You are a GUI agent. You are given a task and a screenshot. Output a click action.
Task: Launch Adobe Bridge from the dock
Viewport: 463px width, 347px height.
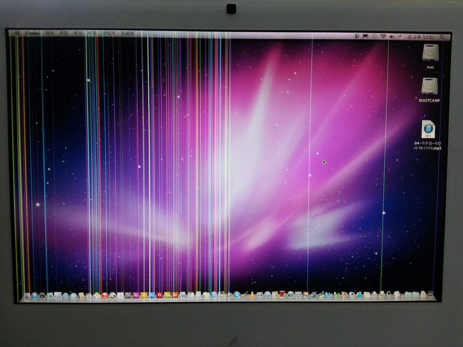[x=175, y=295]
